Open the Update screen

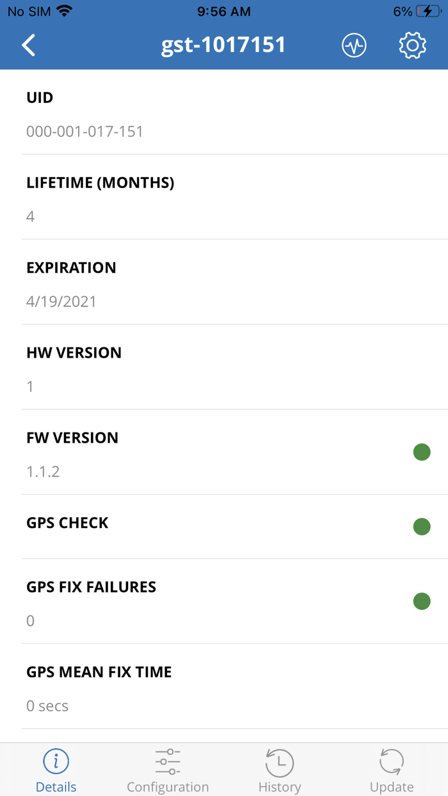pyautogui.click(x=392, y=769)
